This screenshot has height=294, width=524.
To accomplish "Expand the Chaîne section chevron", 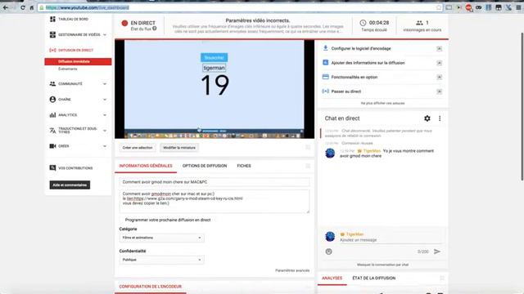I will tap(105, 100).
